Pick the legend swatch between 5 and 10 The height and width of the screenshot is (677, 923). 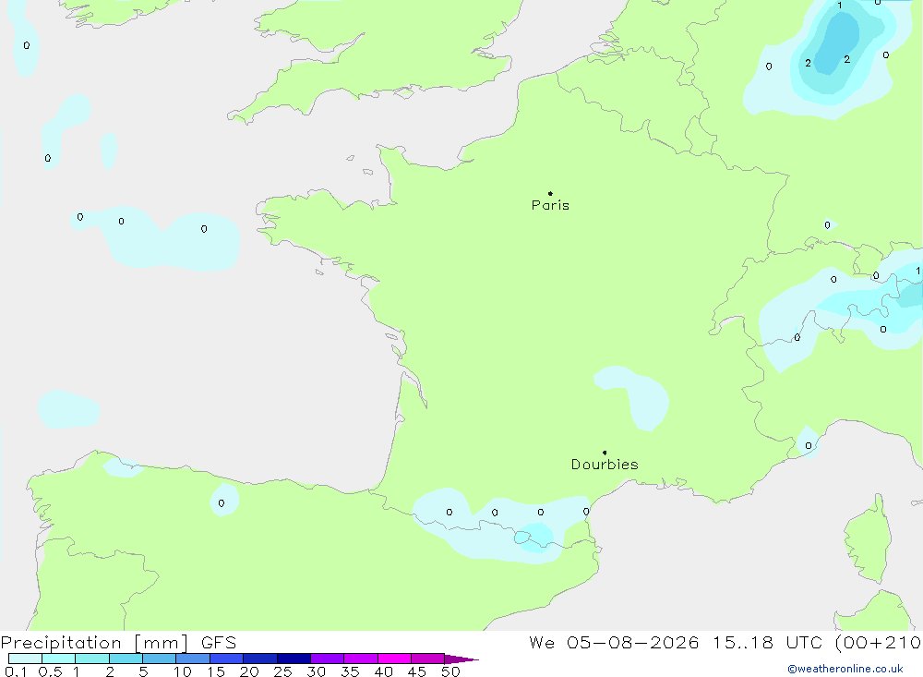click(159, 659)
